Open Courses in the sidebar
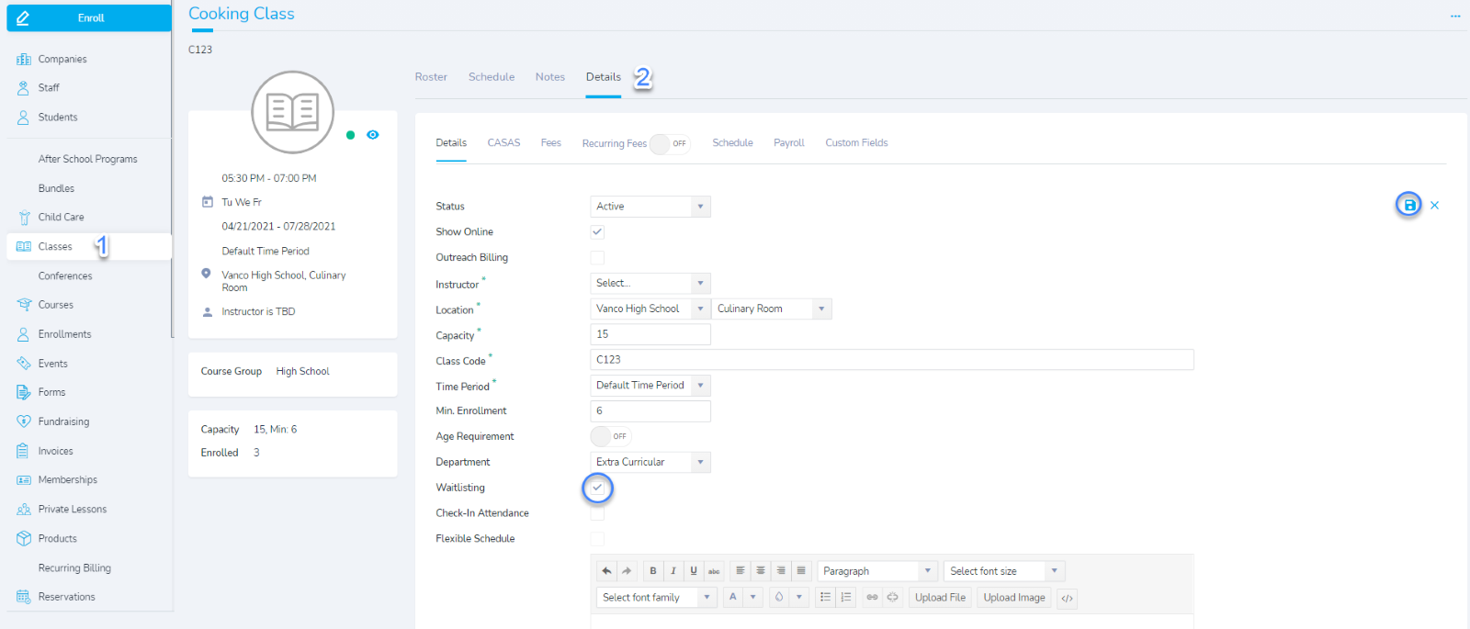This screenshot has height=629, width=1470. (x=56, y=305)
